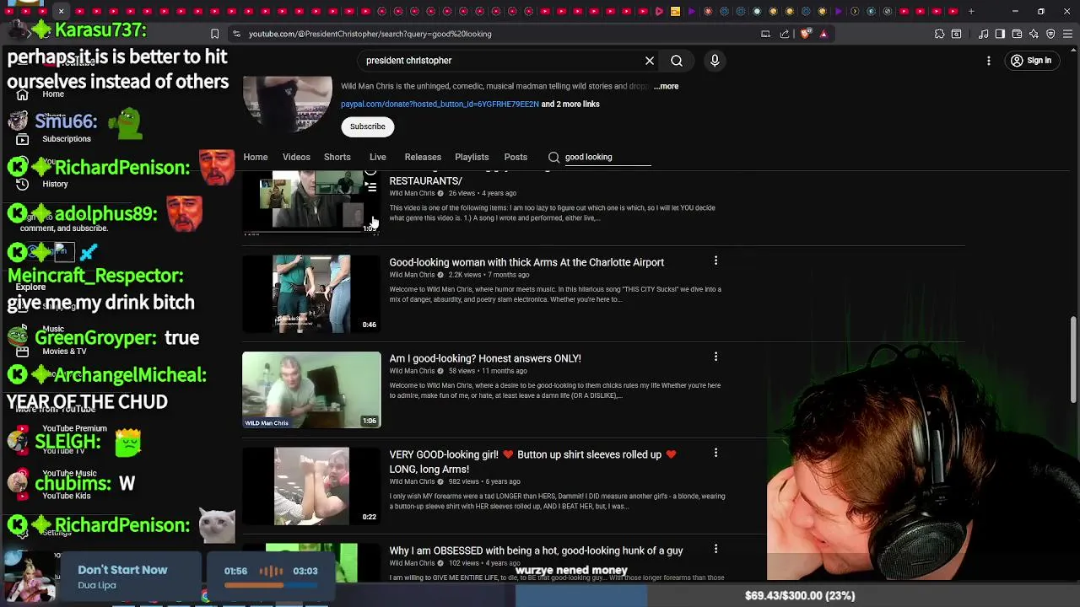Play the 'VERY GOOD-looking girl' thumbnail (0:22)

pos(311,486)
